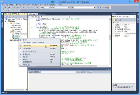Close the test1.cpp editor tab
Image resolution: width=140 pixels, height=95 pixels.
coord(37,14)
